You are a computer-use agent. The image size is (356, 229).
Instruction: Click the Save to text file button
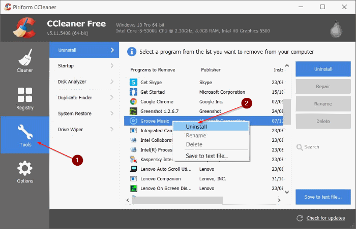(x=323, y=197)
